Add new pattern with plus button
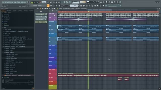Screen dimensions: 161x90 point(79,5)
